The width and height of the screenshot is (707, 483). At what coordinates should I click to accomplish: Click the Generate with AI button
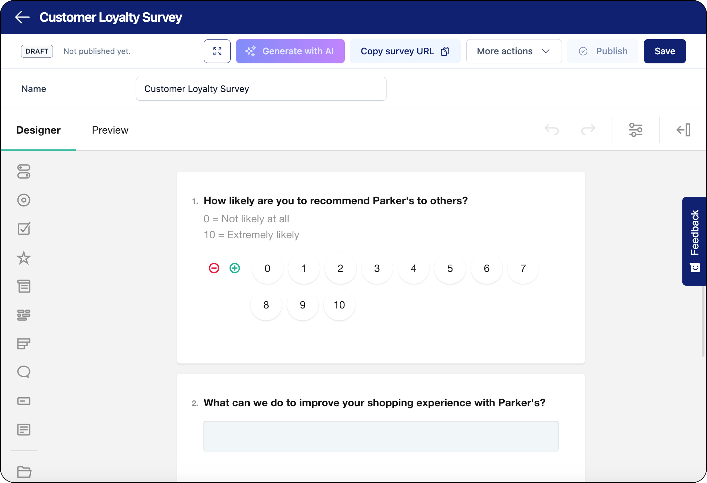[290, 51]
